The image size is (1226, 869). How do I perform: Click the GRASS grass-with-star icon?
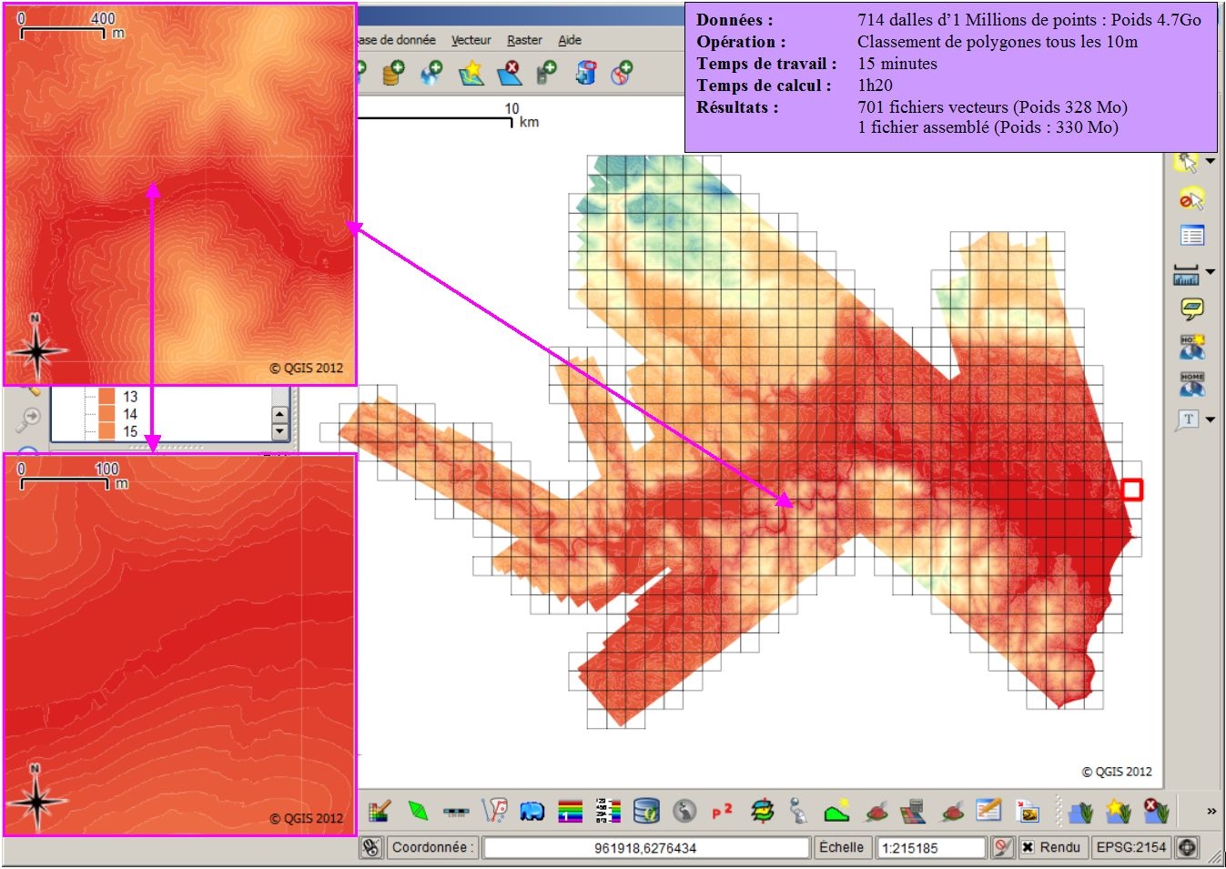click(x=1119, y=810)
